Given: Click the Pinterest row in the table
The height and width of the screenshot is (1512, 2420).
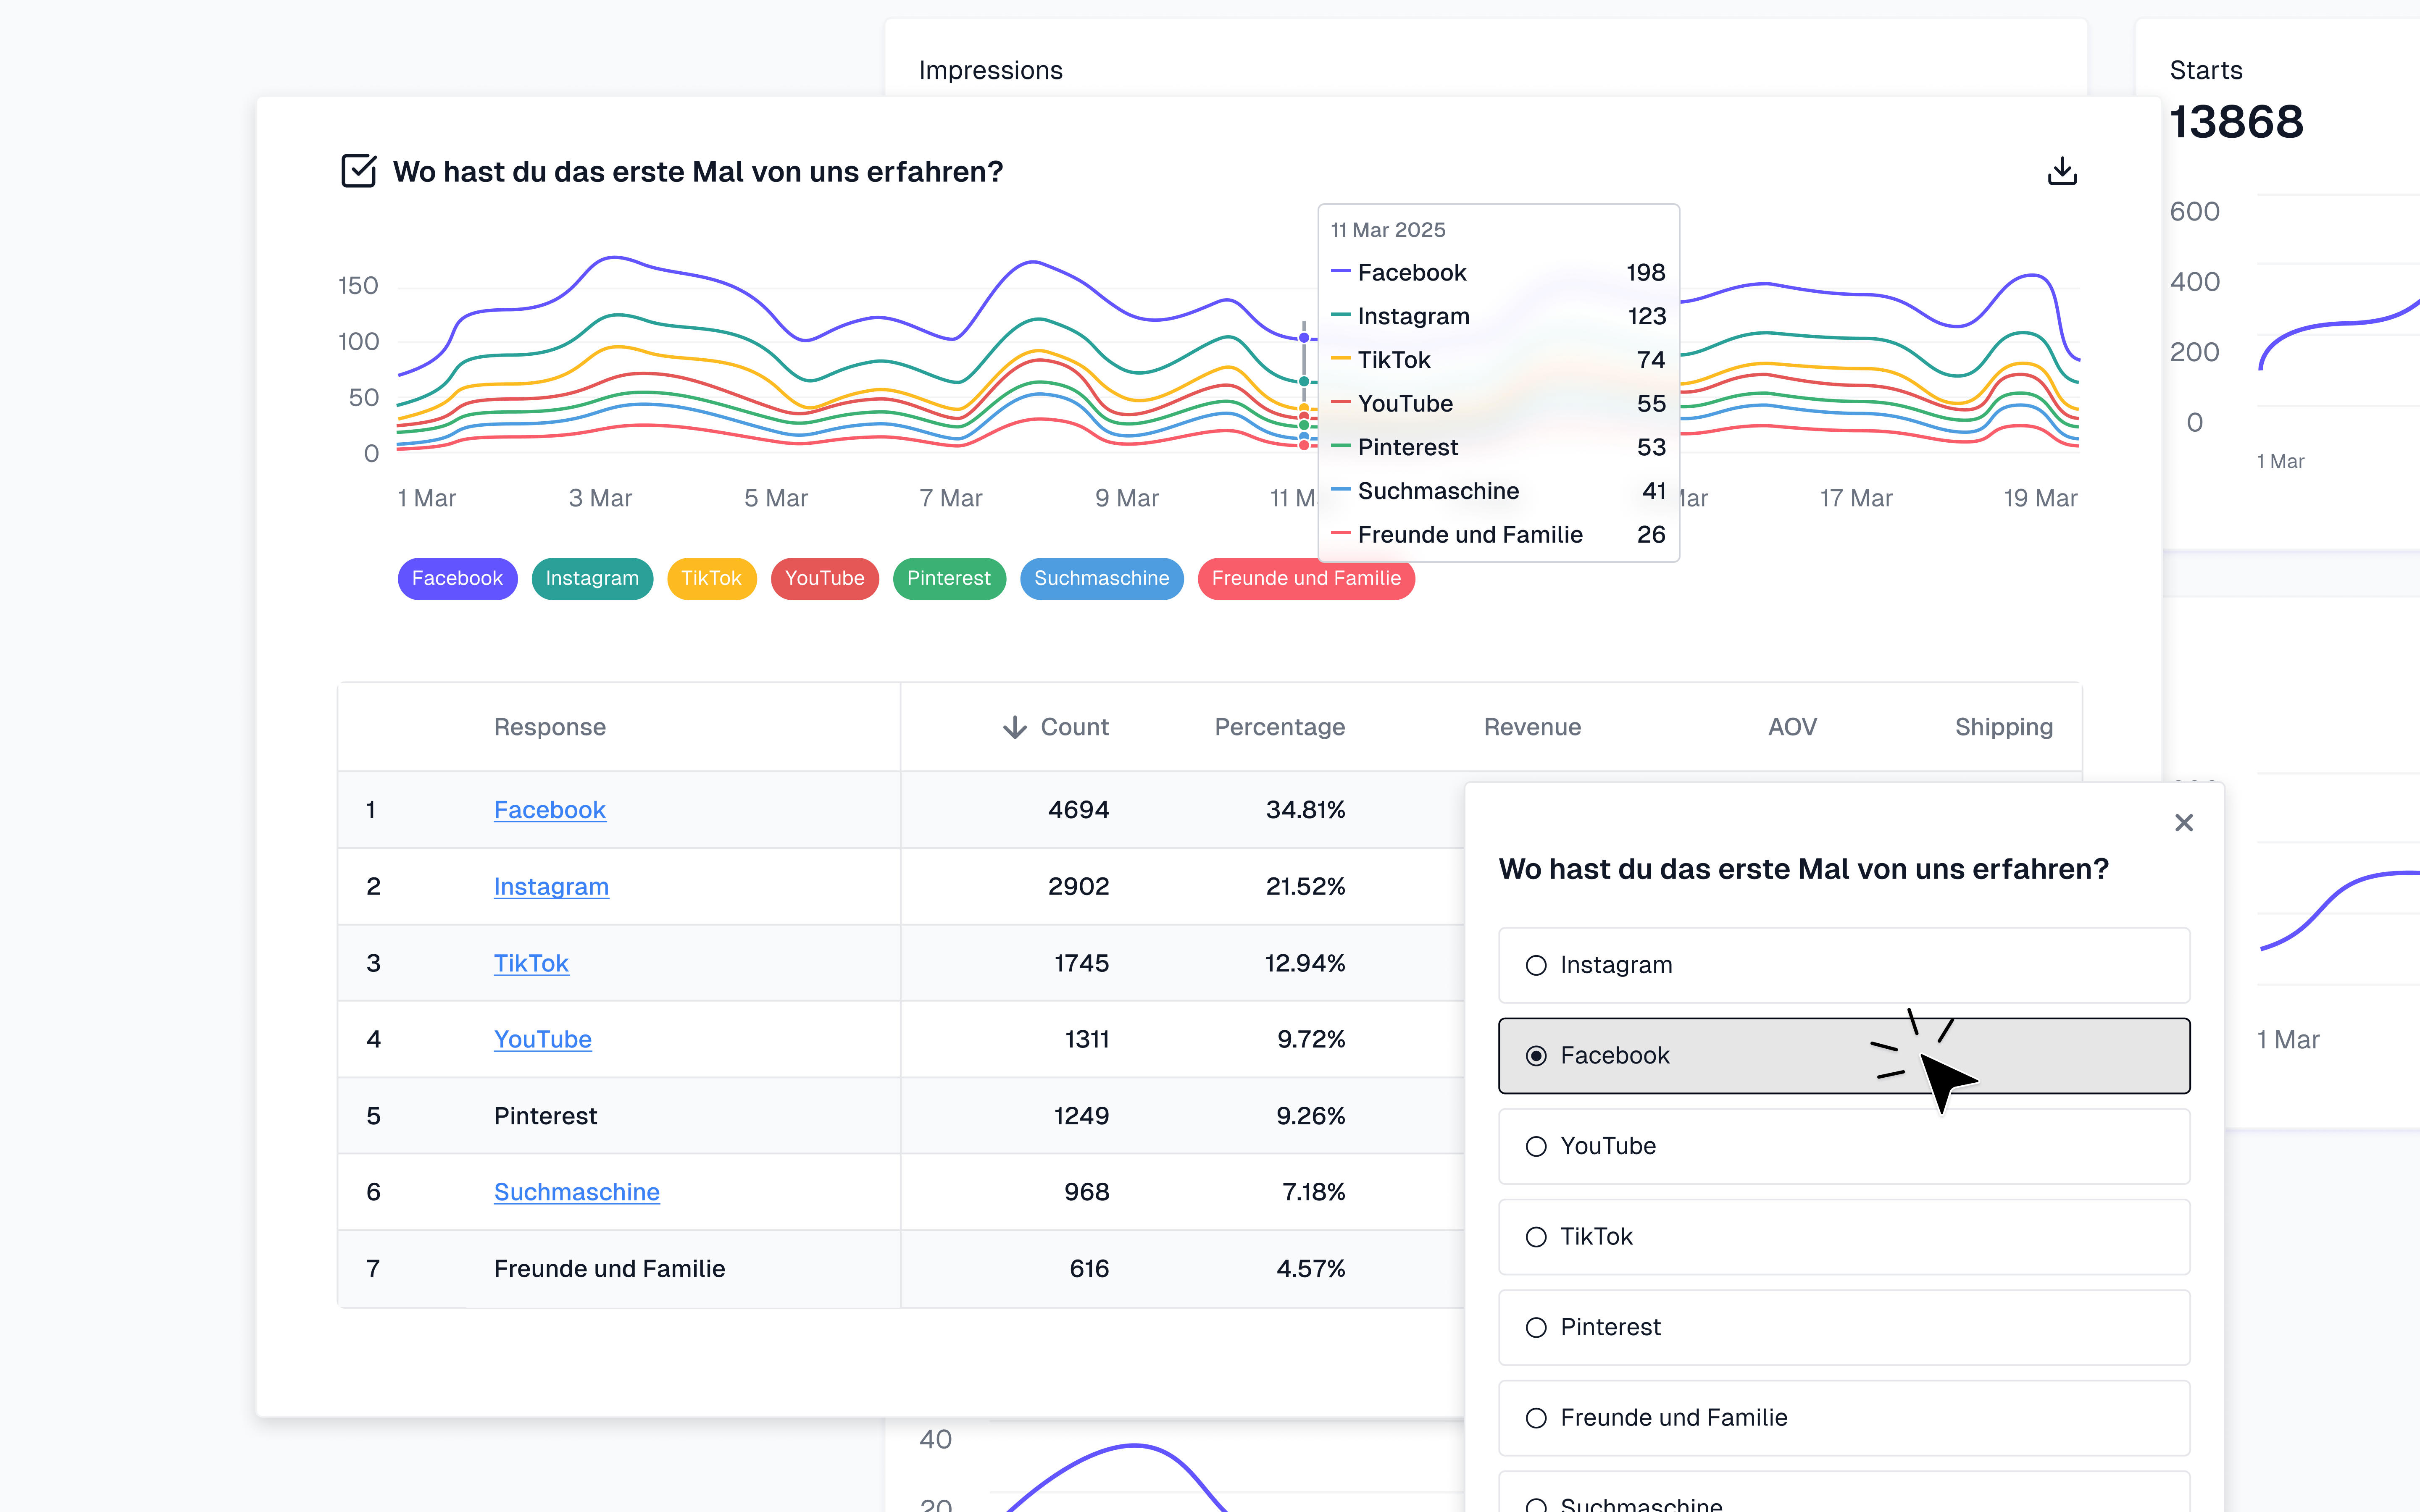Looking at the screenshot, I should coord(901,1116).
